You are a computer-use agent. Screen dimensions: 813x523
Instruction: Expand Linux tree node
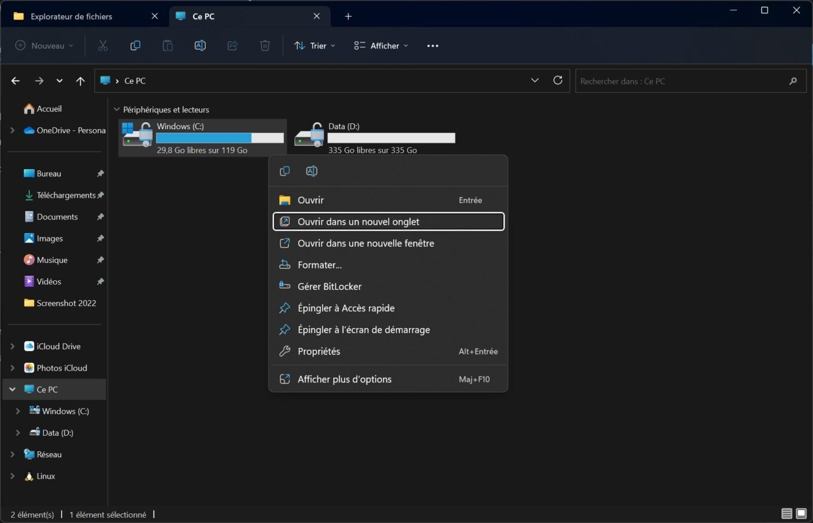click(x=13, y=476)
